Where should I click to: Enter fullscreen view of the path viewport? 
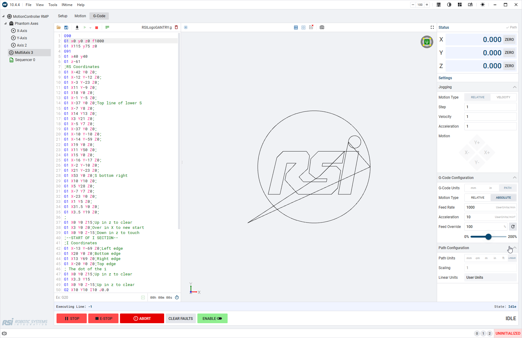[x=432, y=28]
